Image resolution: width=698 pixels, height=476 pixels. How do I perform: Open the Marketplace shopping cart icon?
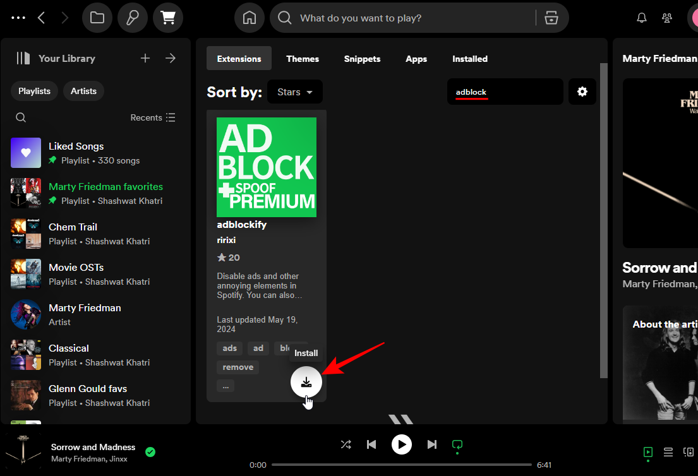(167, 18)
